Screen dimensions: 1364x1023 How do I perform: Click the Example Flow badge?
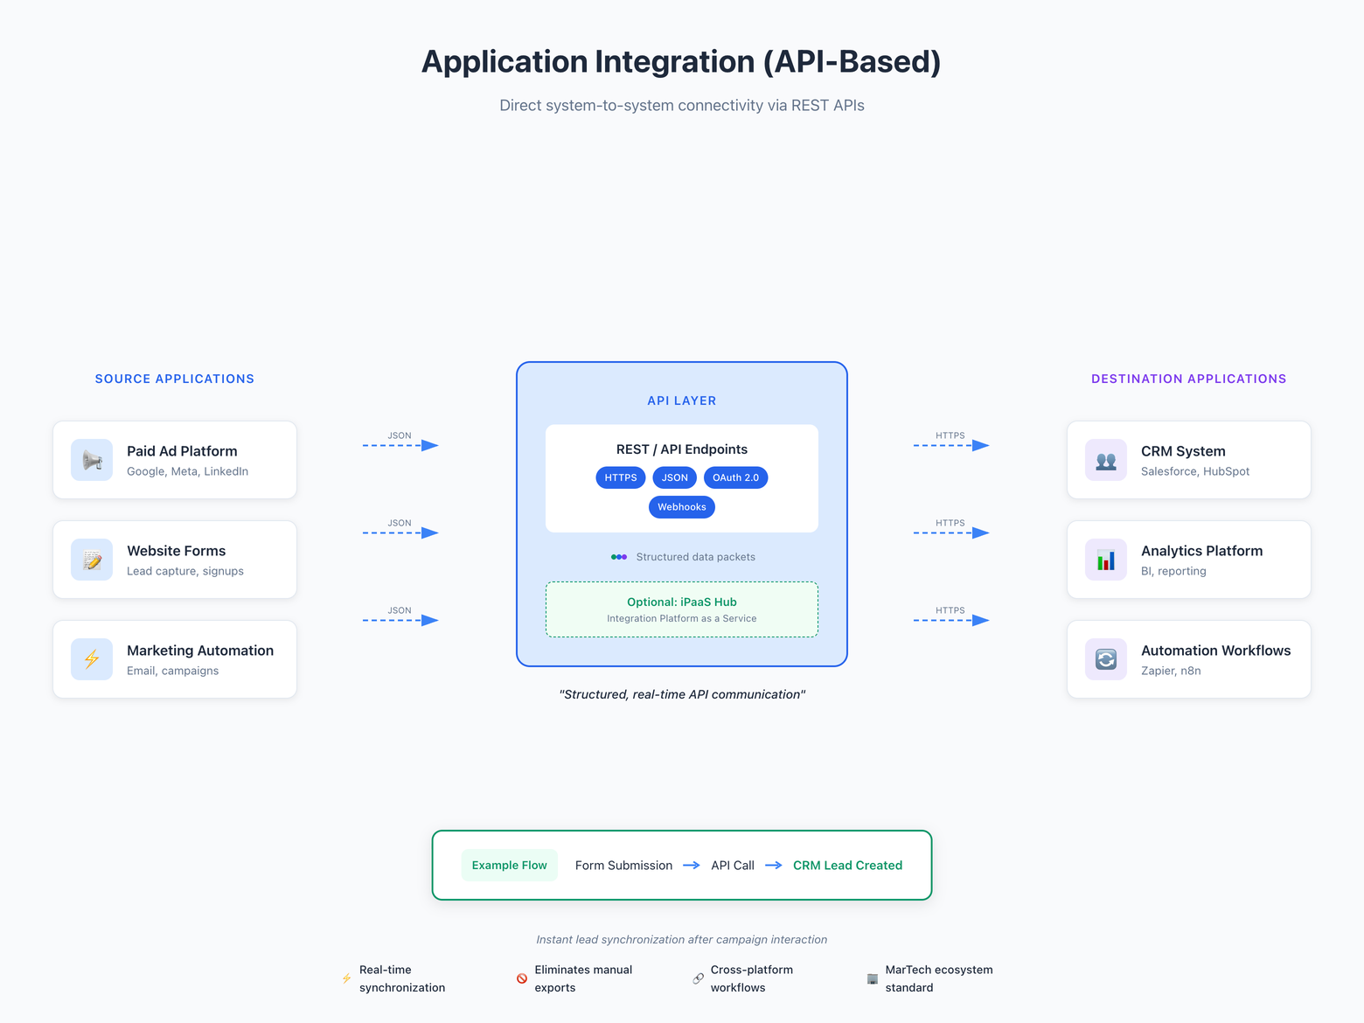(509, 865)
